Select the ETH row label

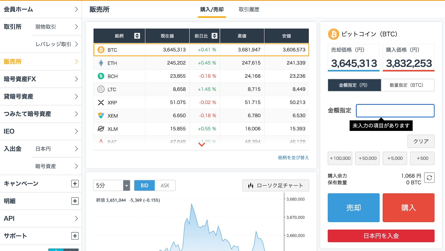click(112, 63)
